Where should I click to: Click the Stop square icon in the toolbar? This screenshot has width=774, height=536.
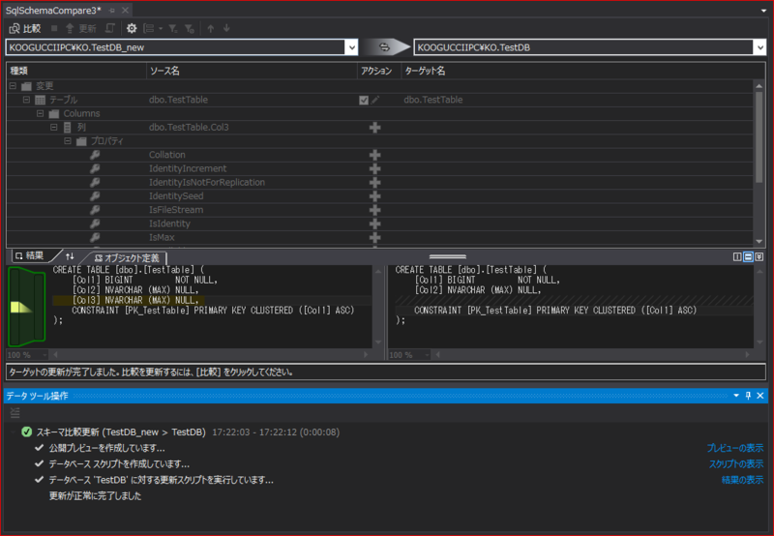click(x=54, y=29)
